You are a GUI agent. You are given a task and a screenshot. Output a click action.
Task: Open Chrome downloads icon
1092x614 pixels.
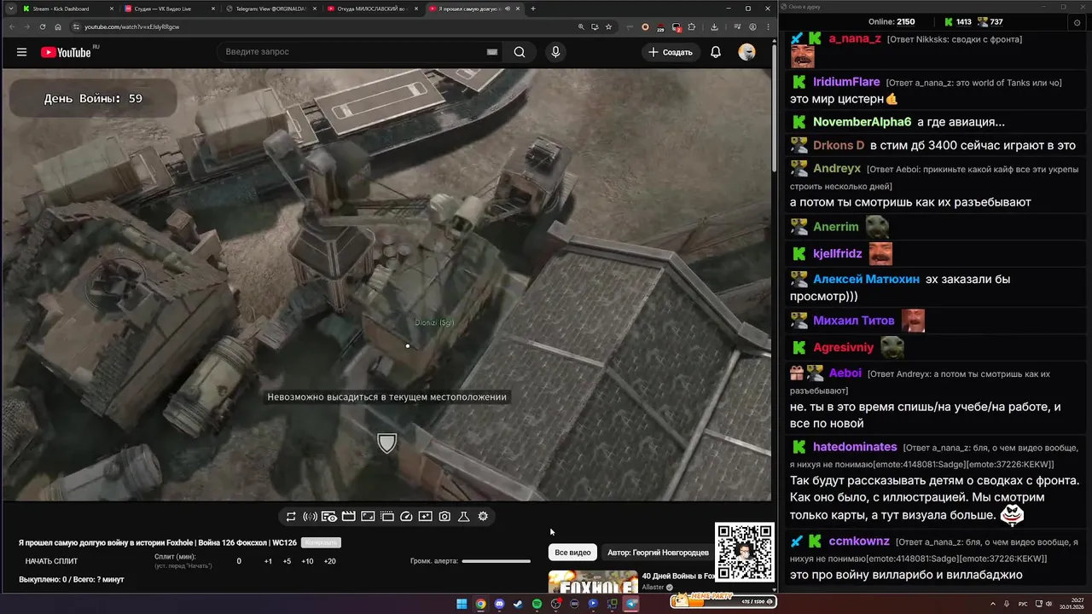pos(714,26)
